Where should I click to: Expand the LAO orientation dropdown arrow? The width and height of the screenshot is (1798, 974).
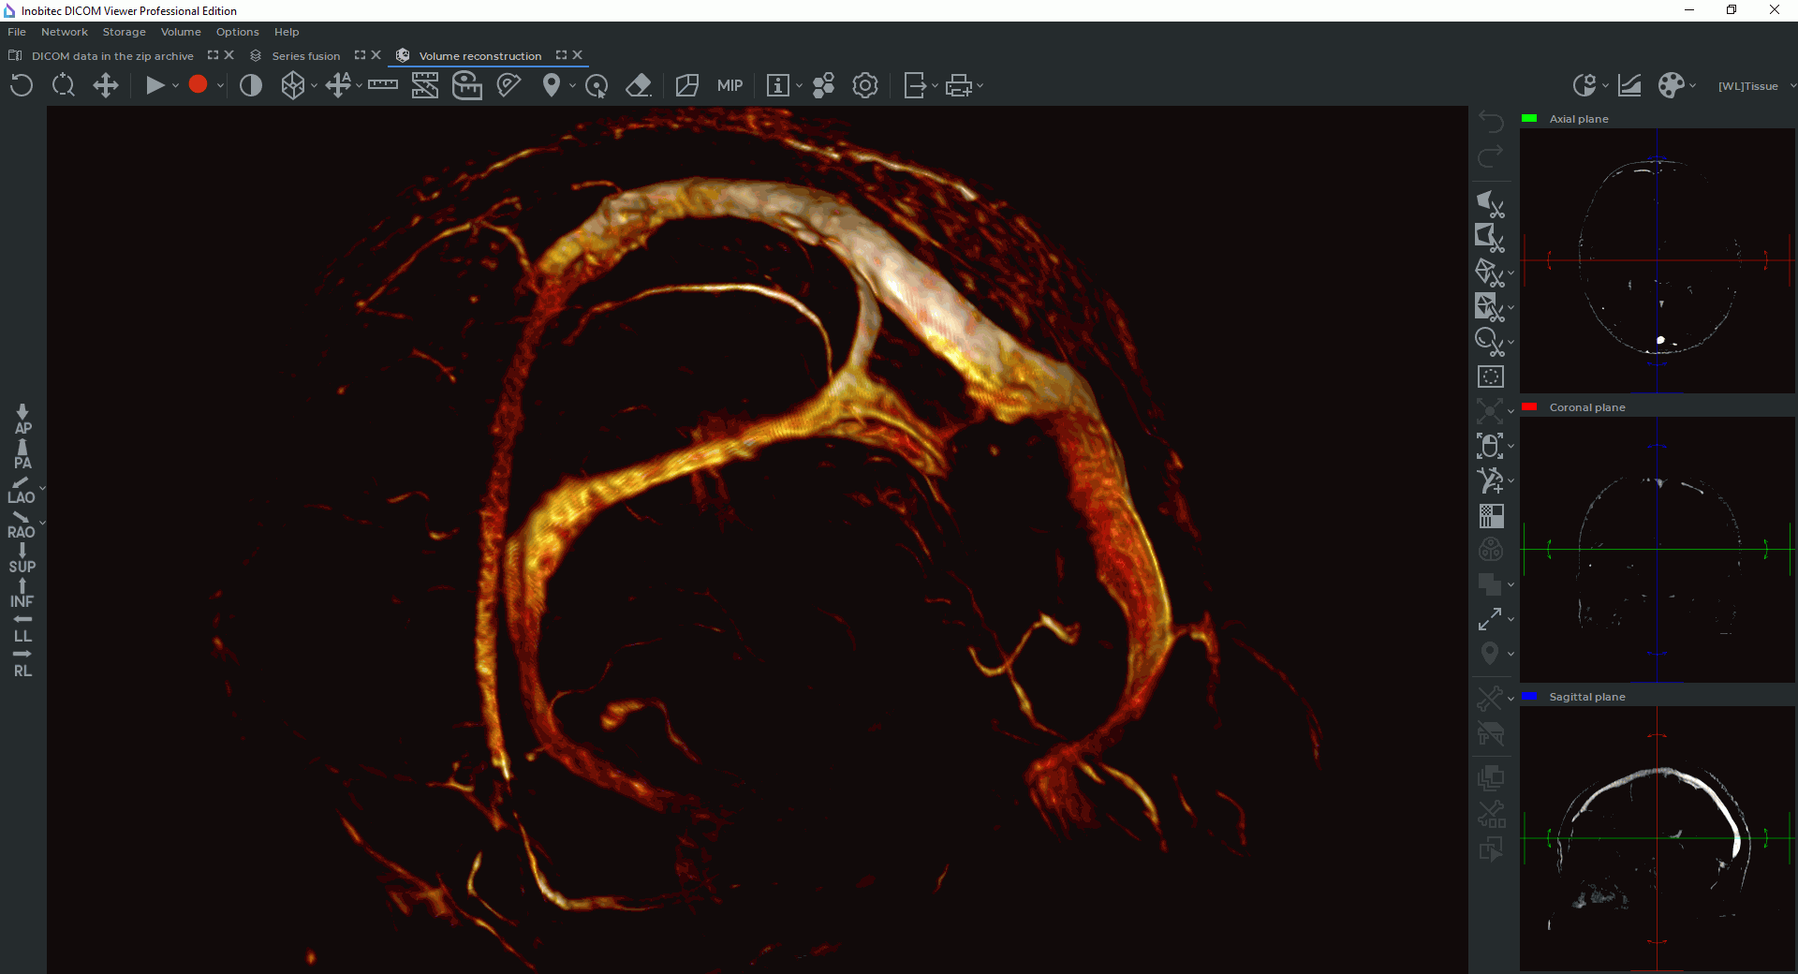click(42, 489)
